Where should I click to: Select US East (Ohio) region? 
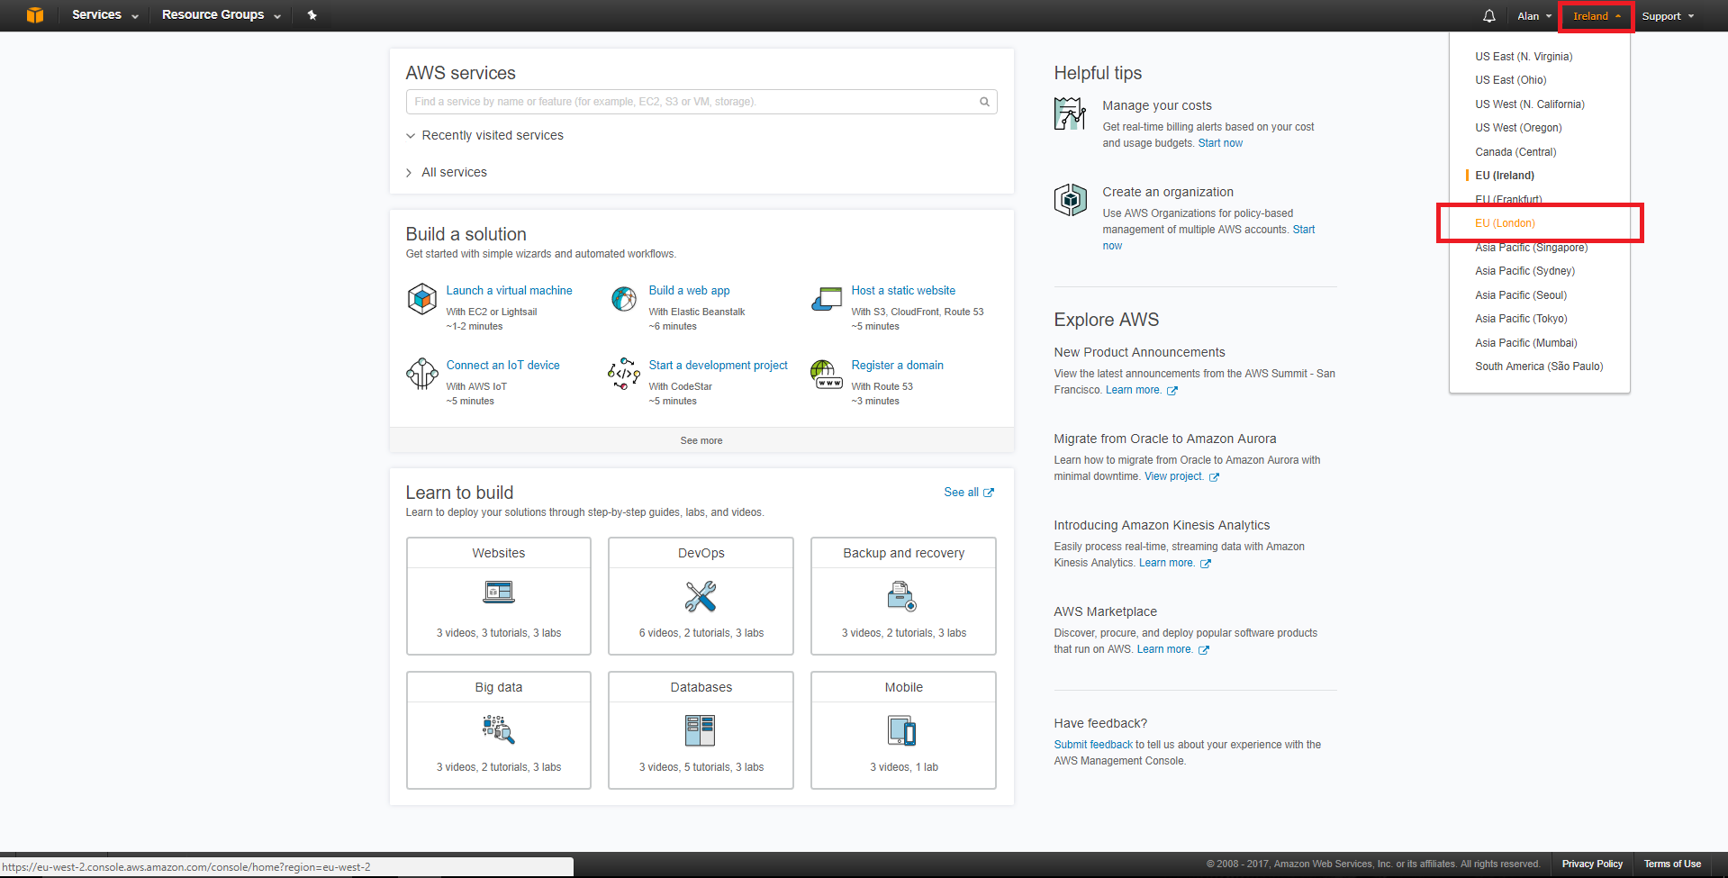tap(1511, 80)
